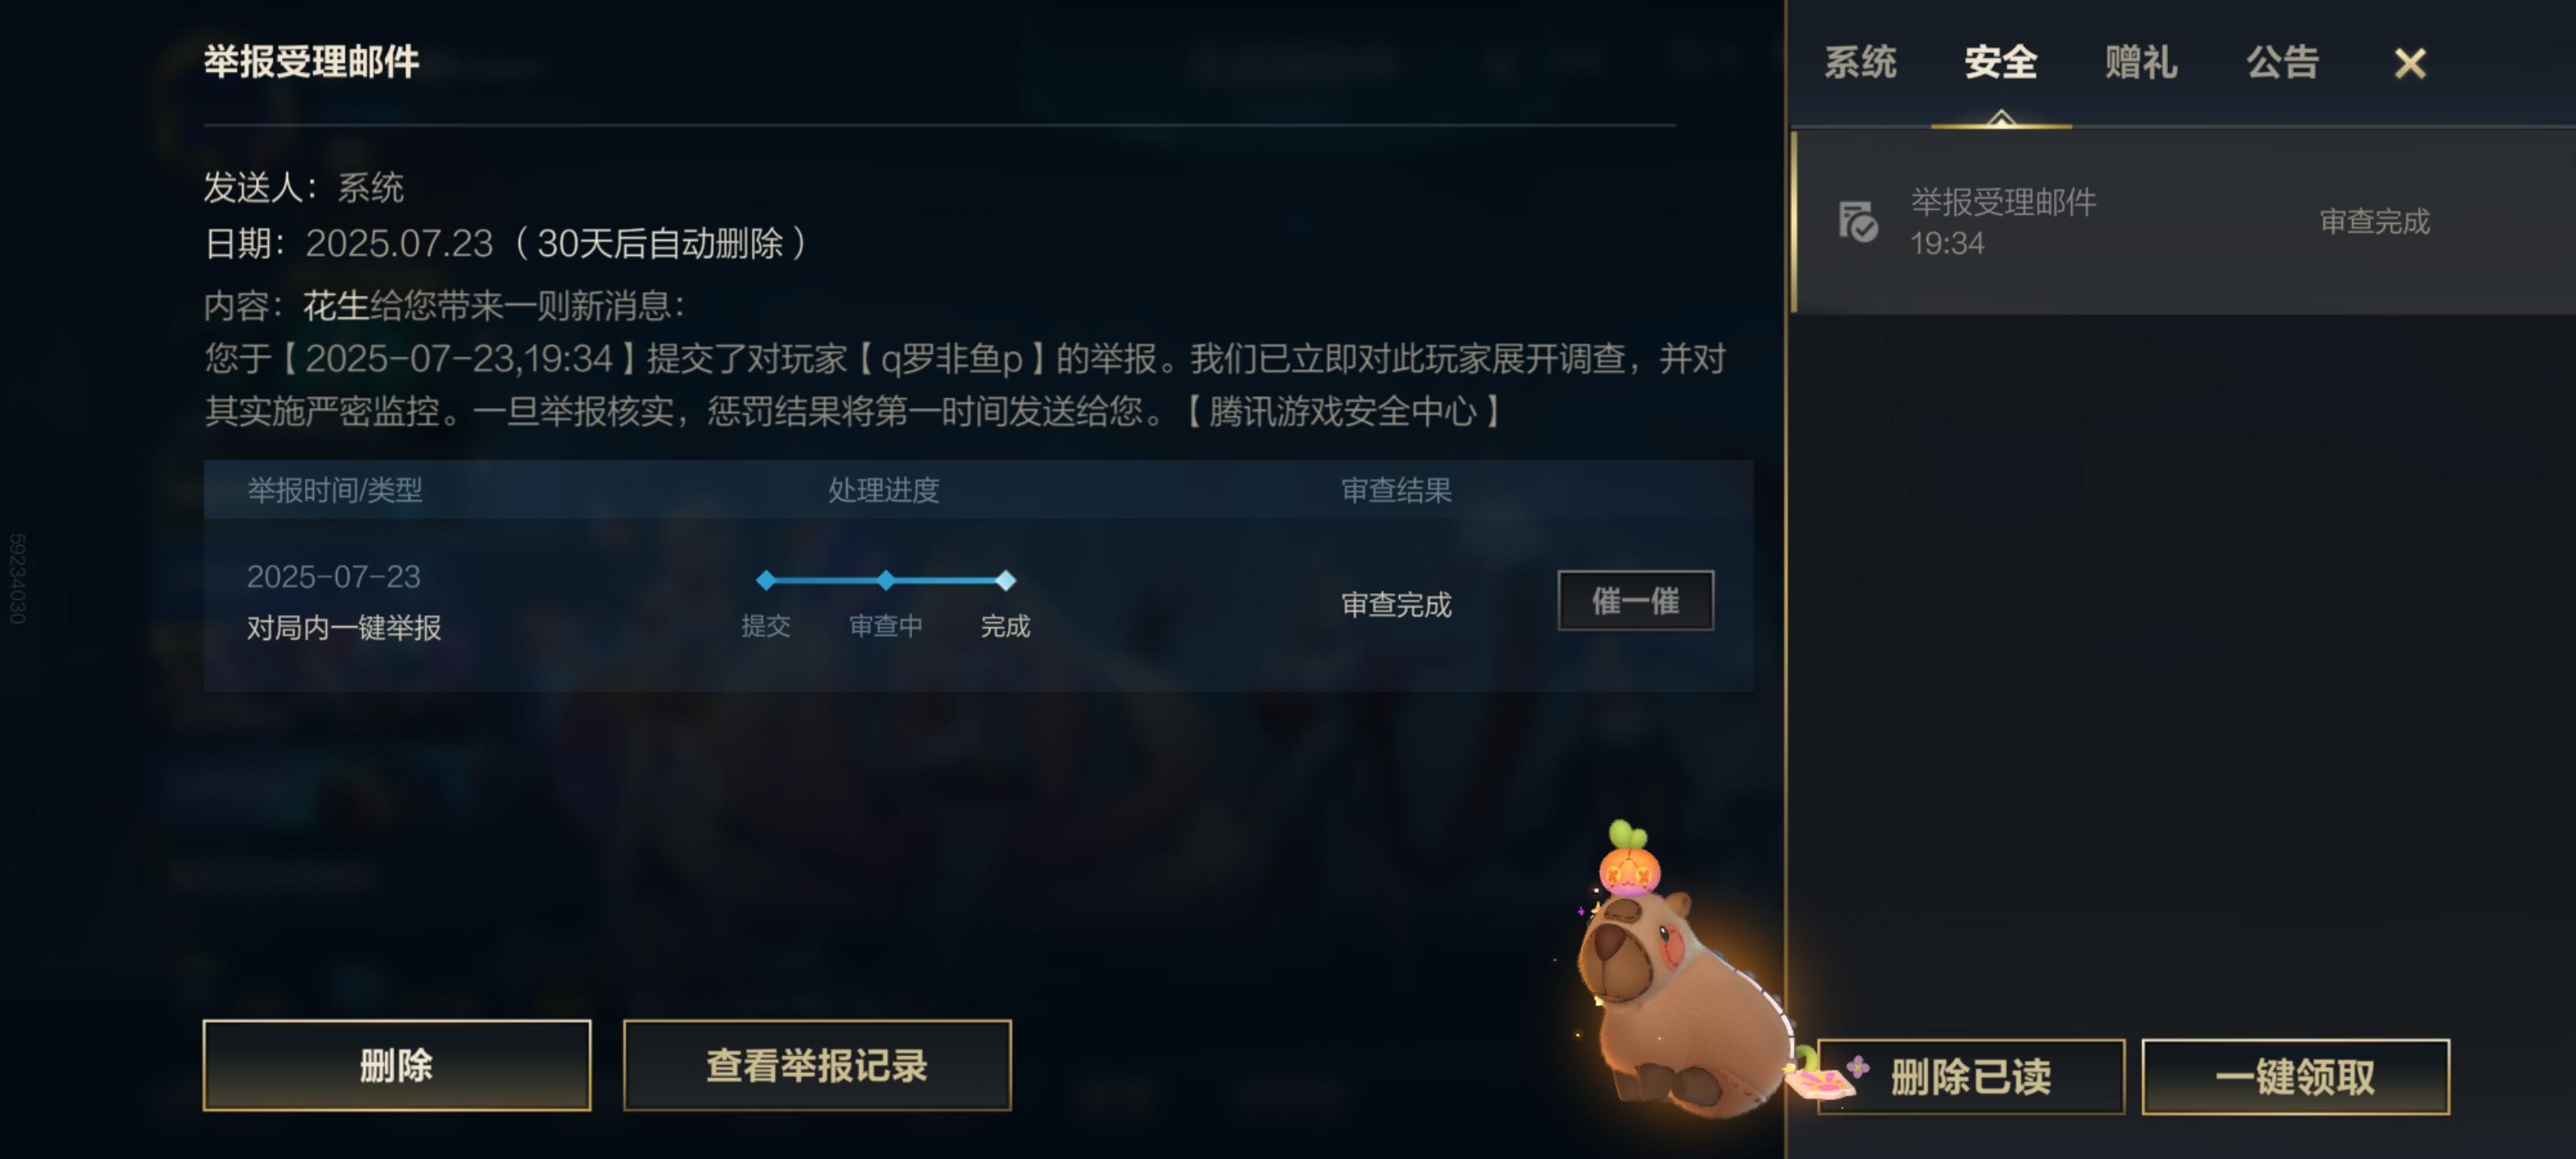Click the report mail shield icon
The image size is (2576, 1159).
1858,221
